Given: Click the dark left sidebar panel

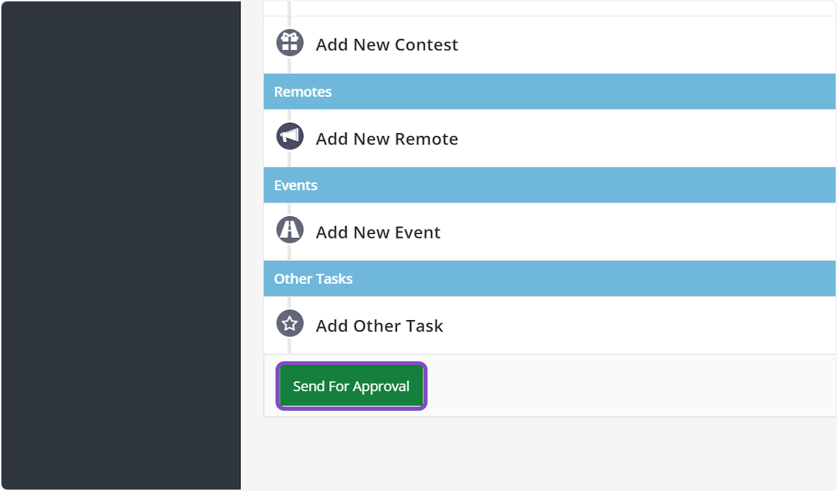Looking at the screenshot, I should [120, 244].
